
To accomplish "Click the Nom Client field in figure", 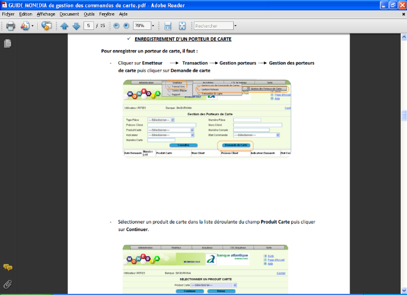I will pyautogui.click(x=257, y=125).
